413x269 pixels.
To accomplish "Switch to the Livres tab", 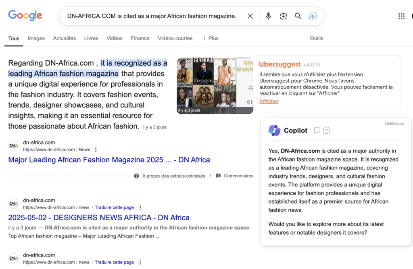I will pyautogui.click(x=91, y=38).
